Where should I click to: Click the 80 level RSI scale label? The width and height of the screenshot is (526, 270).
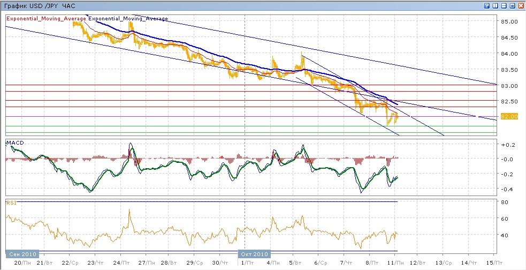(504, 202)
